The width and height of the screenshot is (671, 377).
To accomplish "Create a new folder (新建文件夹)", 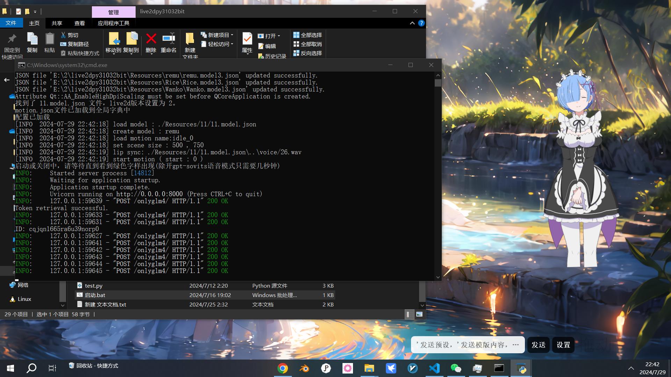I will [190, 45].
